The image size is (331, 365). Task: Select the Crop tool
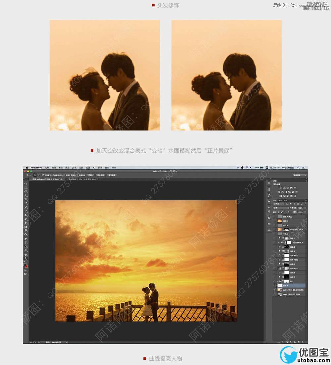point(25,199)
